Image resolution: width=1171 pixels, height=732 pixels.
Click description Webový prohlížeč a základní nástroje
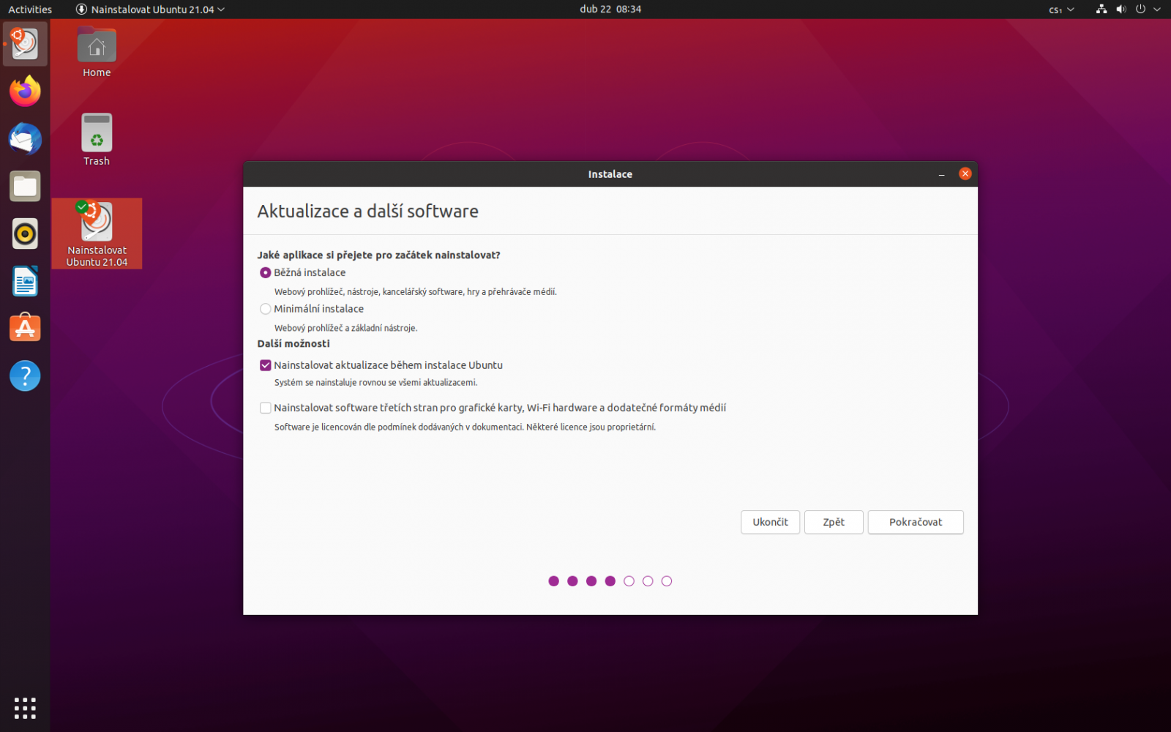[x=345, y=328]
